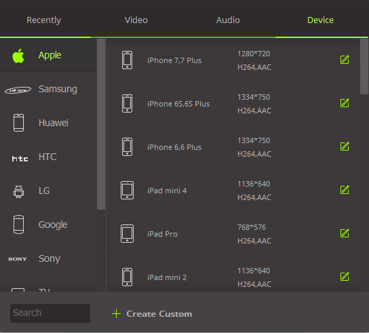Viewport: 369px width, 333px height.
Task: Click H264,AAC codec of iPad Pro
Action: pos(254,241)
